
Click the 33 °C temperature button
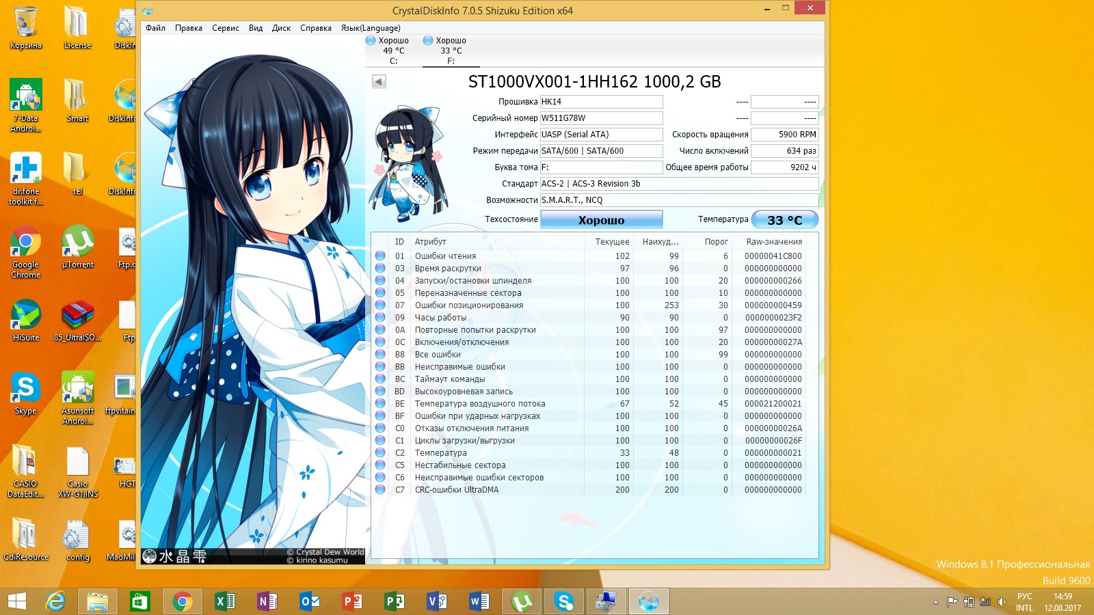tap(784, 220)
